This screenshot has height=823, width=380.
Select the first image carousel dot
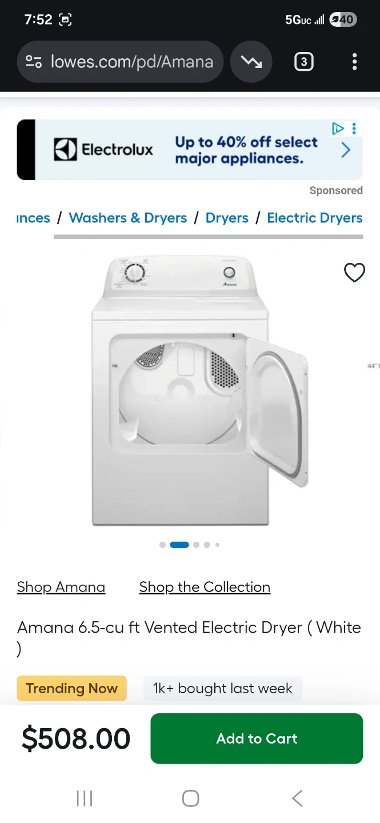point(162,545)
